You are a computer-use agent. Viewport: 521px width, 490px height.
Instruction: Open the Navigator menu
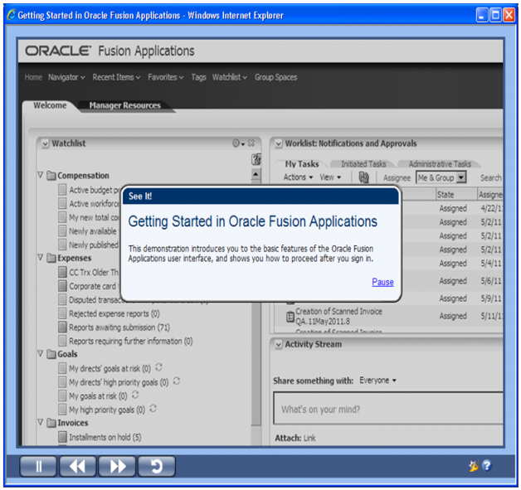pyautogui.click(x=66, y=77)
